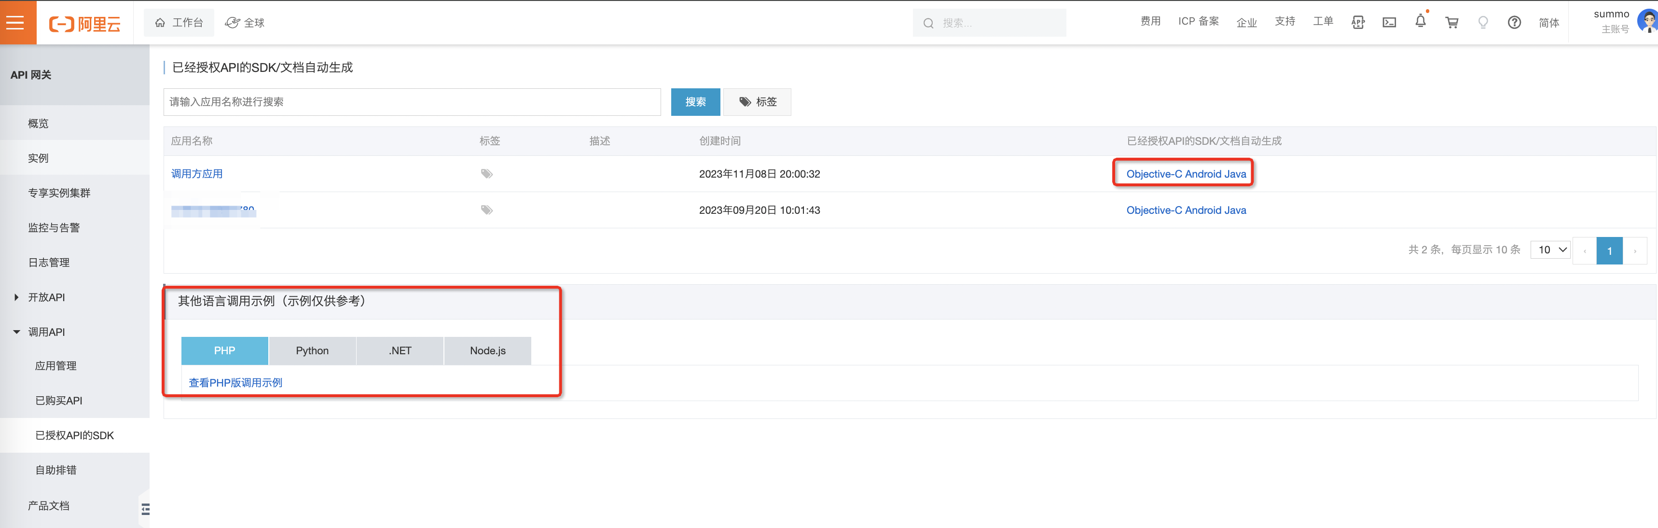Open the 查看PHP版调用示例 link
The image size is (1658, 528).
[235, 383]
